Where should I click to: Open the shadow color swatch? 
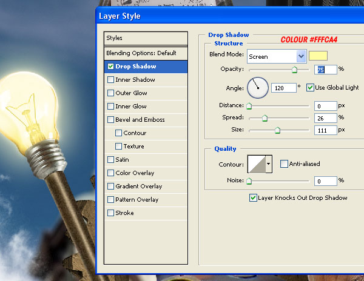pyautogui.click(x=318, y=56)
